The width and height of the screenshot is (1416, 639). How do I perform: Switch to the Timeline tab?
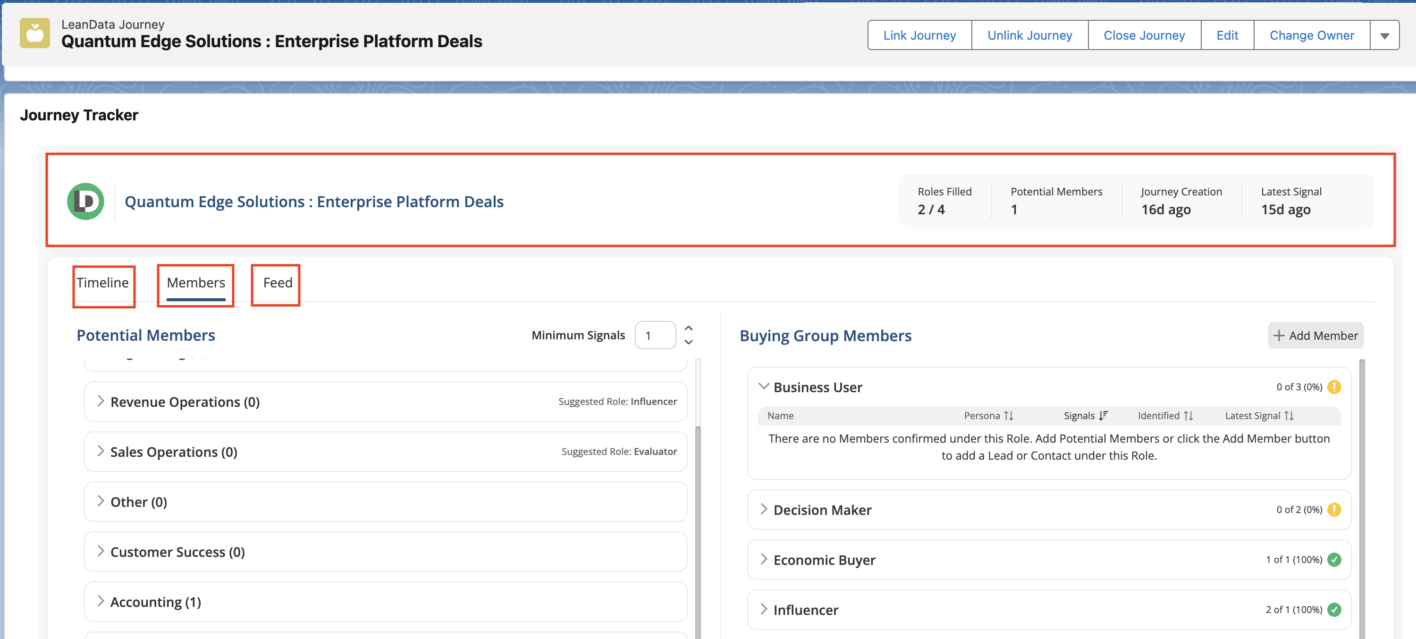(102, 282)
